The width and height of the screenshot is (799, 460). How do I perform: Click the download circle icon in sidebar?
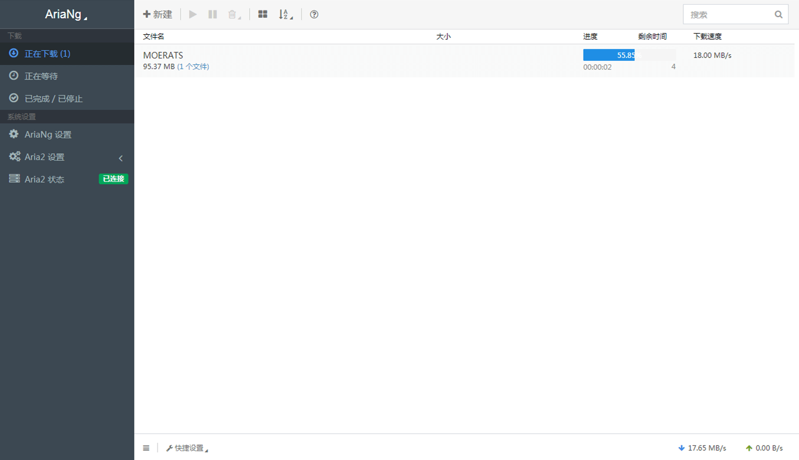(x=14, y=53)
